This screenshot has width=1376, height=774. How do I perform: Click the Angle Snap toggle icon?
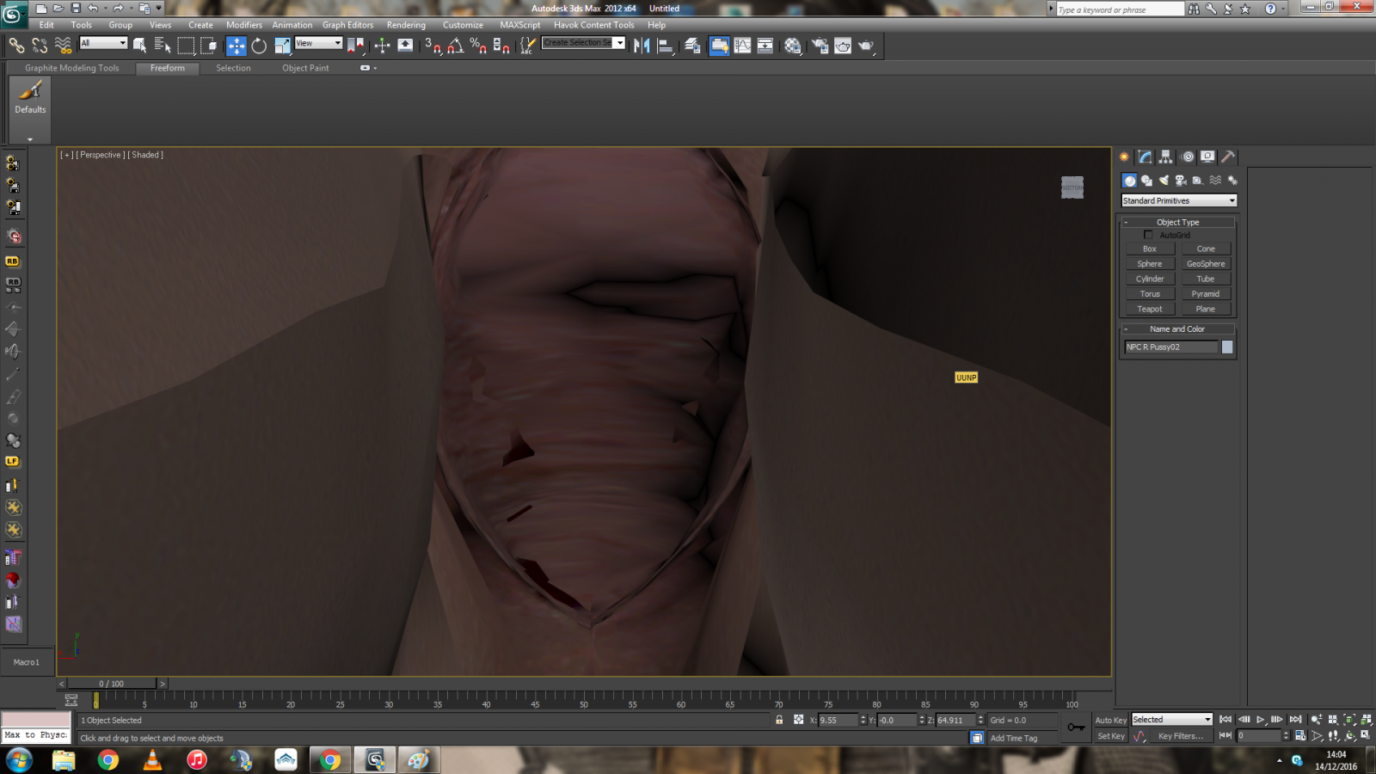click(456, 46)
